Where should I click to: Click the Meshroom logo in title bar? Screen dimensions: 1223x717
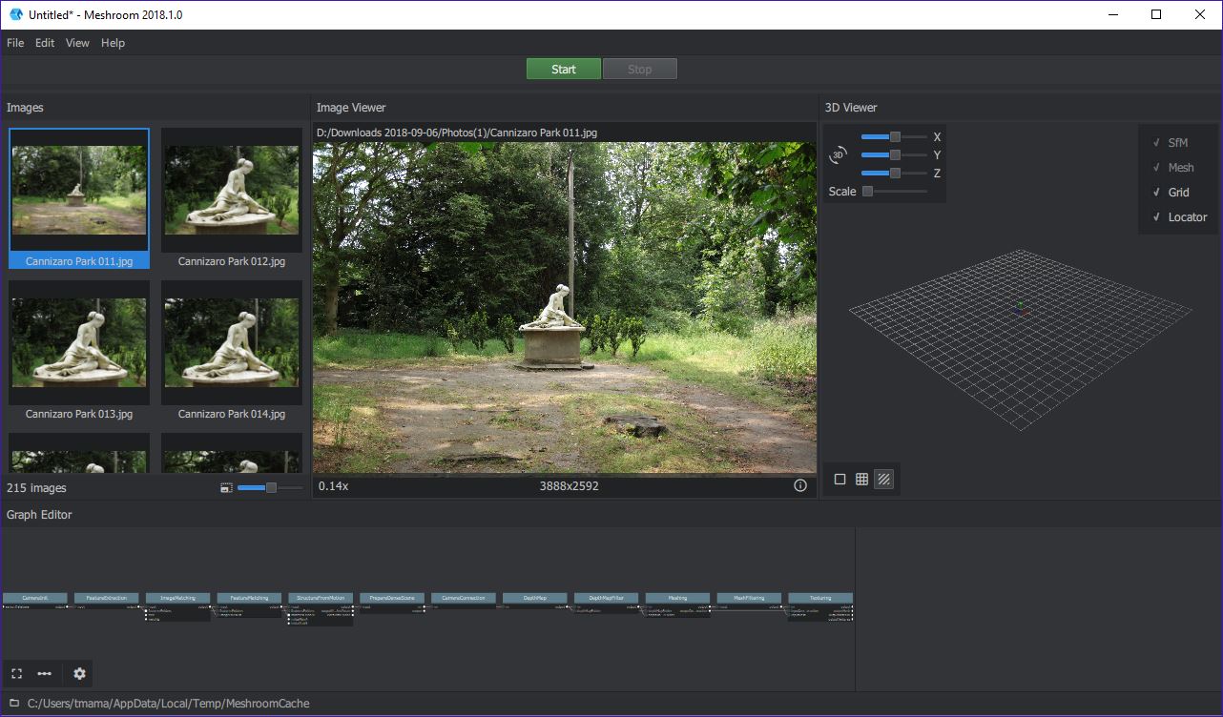(15, 14)
